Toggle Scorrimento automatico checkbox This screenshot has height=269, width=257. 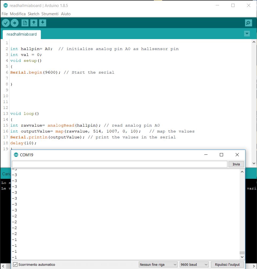15,264
